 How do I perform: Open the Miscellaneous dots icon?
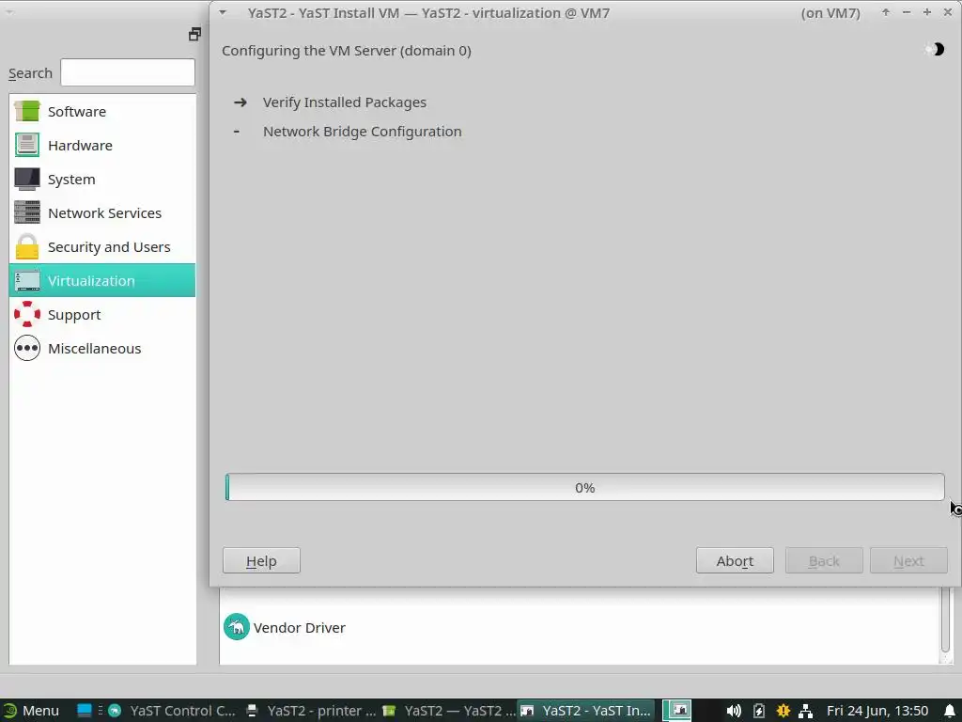tap(27, 348)
